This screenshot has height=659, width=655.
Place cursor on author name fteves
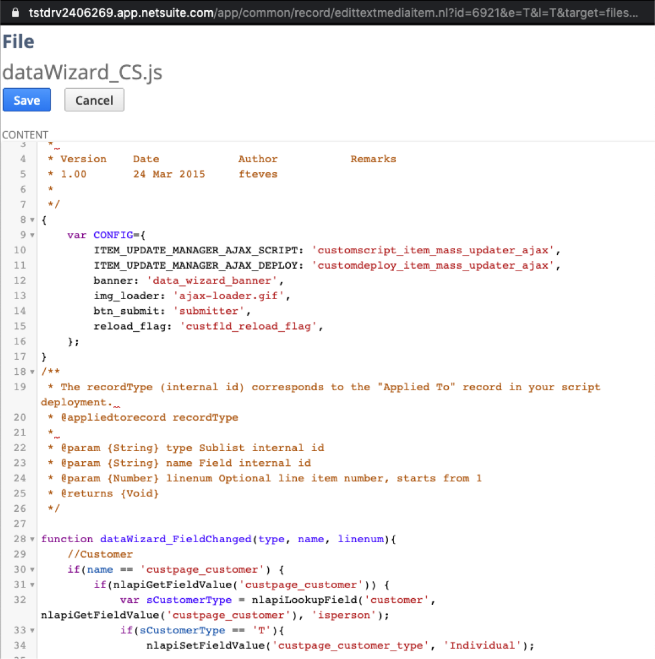tap(257, 175)
